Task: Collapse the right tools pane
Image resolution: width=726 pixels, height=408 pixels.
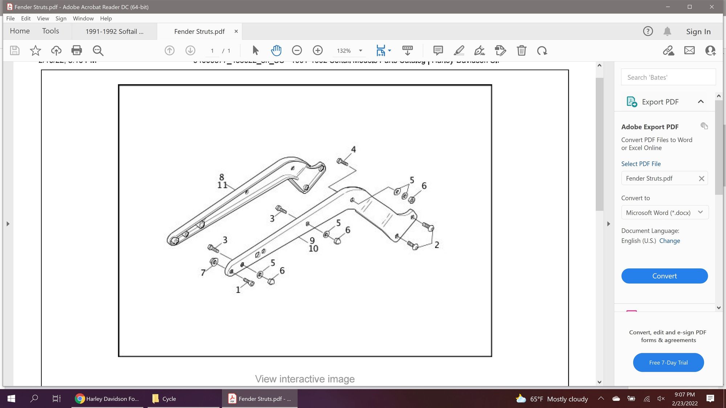Action: pos(609,224)
